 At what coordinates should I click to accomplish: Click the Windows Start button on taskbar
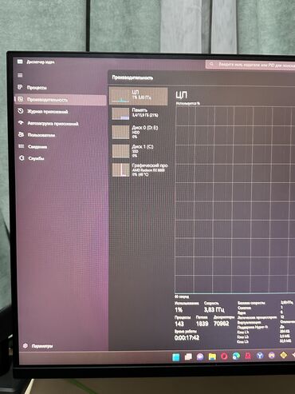click(x=176, y=357)
